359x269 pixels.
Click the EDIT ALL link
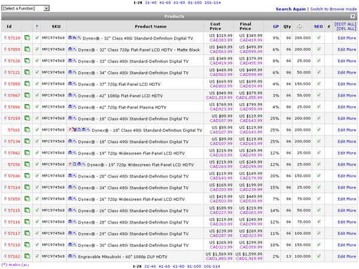coord(345,24)
